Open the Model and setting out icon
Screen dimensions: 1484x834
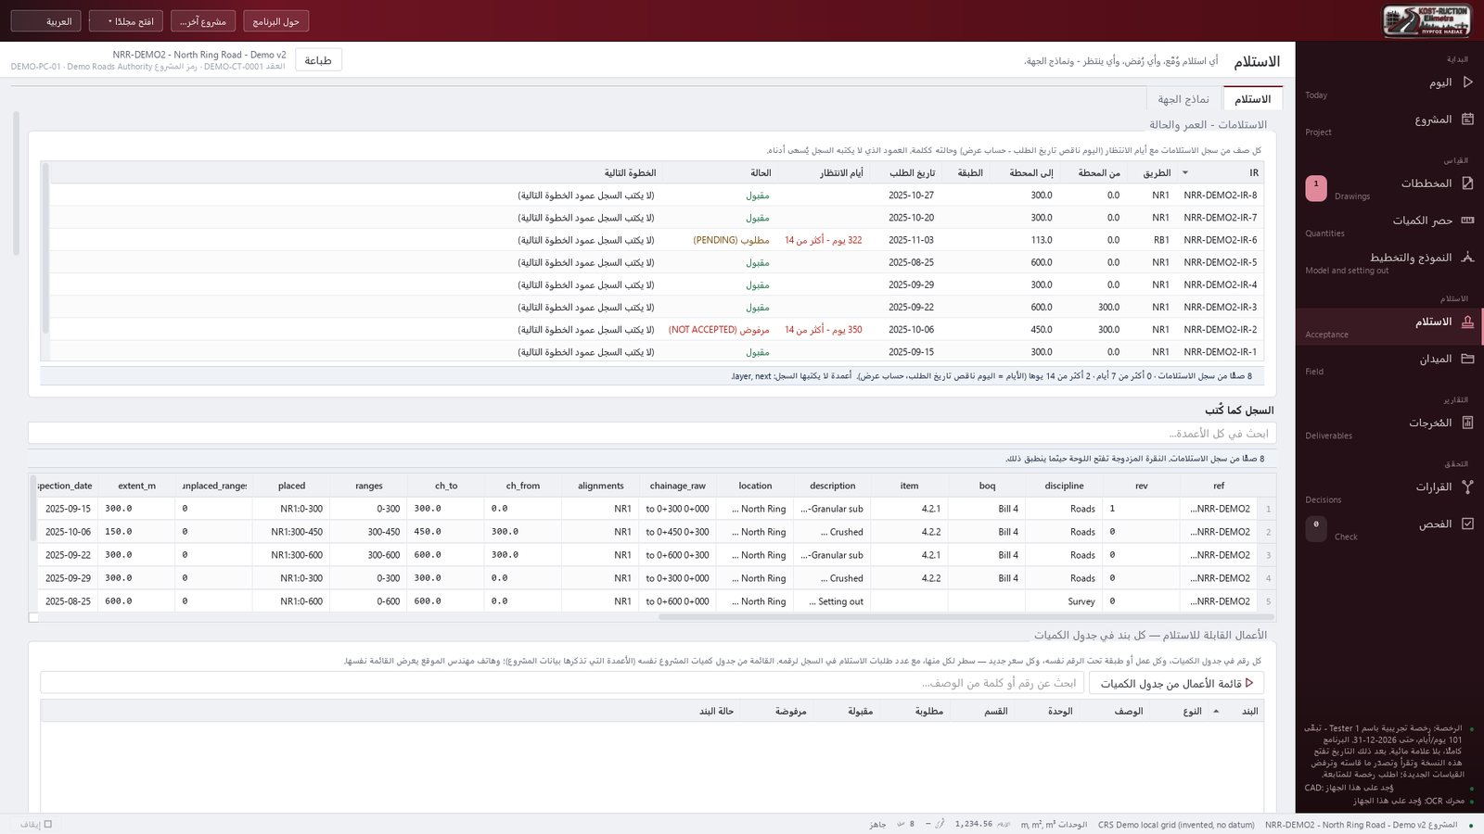(x=1467, y=257)
